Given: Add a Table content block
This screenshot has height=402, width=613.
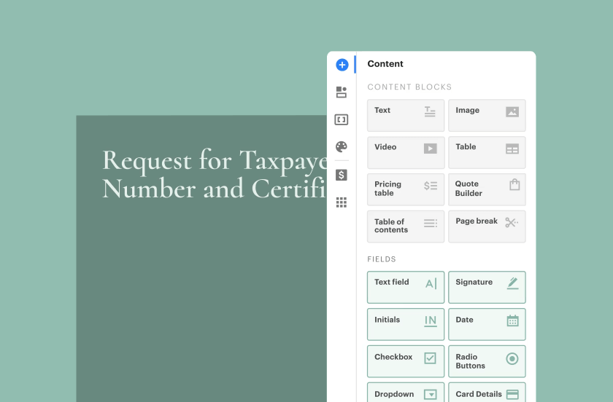Looking at the screenshot, I should click(486, 153).
